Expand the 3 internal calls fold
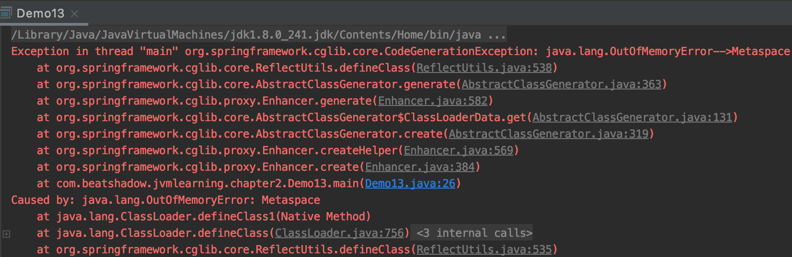 pyautogui.click(x=474, y=233)
